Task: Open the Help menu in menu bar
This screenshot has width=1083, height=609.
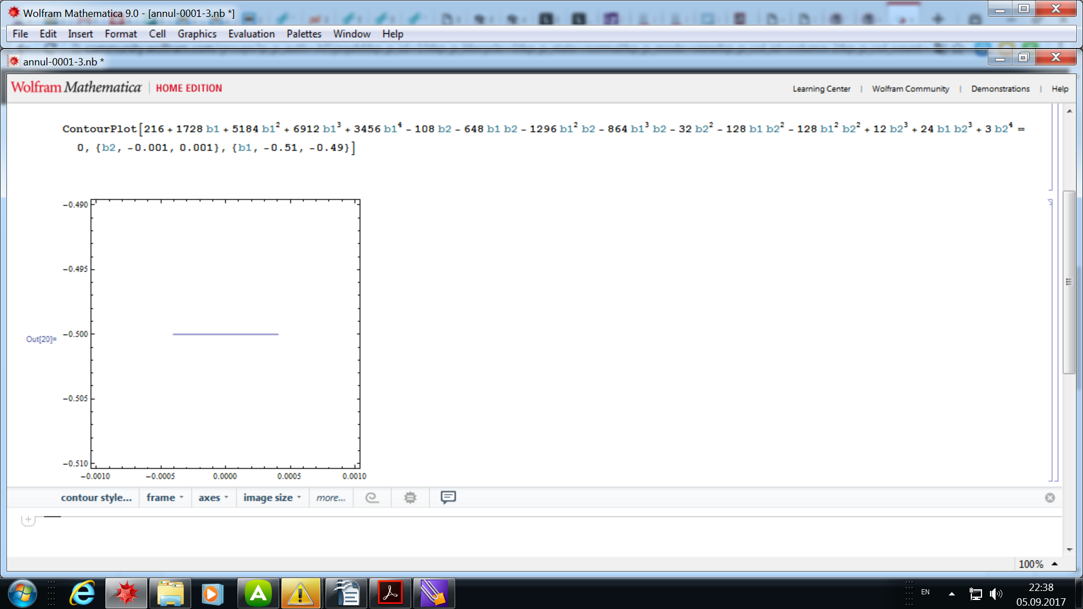Action: coord(393,34)
